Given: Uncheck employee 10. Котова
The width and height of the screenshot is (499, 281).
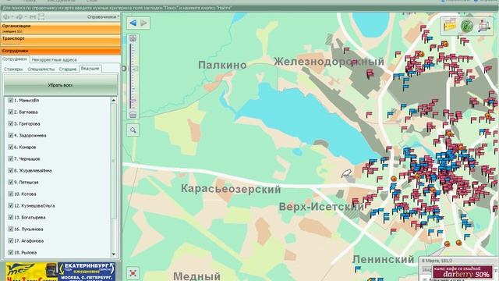Looking at the screenshot, I should pos(10,194).
